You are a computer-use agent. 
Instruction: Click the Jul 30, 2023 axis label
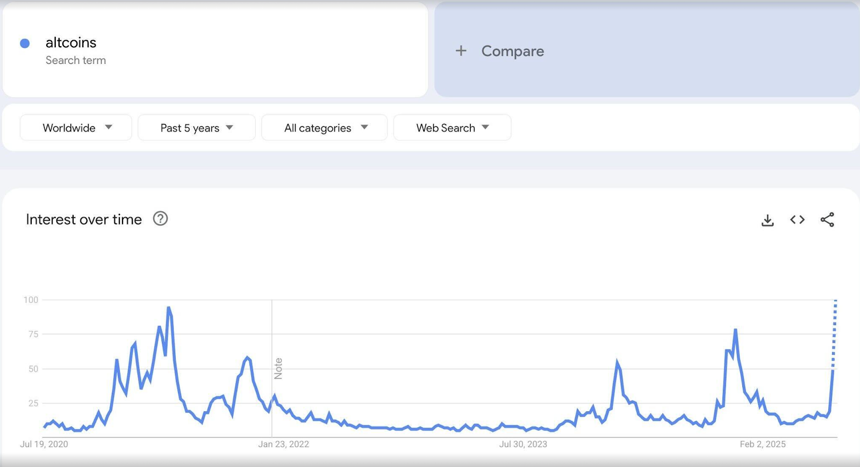(x=523, y=444)
